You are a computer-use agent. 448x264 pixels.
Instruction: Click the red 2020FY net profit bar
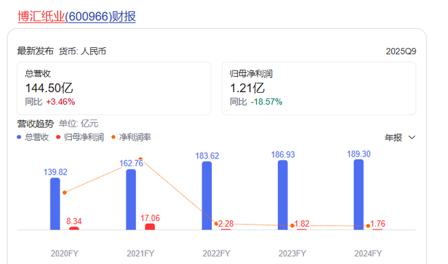74,228
